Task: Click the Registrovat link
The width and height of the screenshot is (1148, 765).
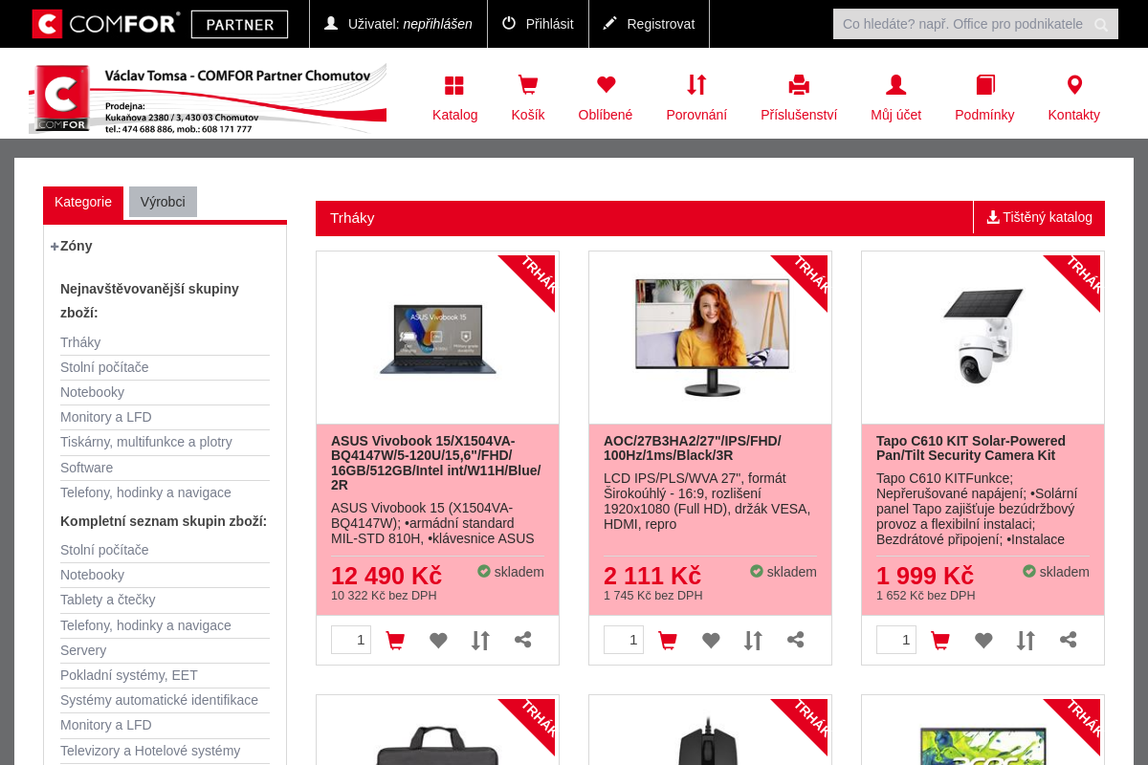Action: click(x=650, y=24)
